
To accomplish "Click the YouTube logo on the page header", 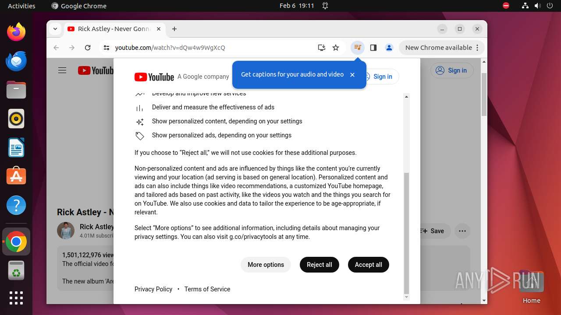I will (96, 70).
